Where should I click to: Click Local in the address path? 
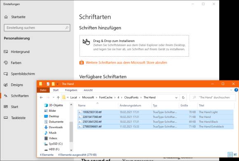73,97
